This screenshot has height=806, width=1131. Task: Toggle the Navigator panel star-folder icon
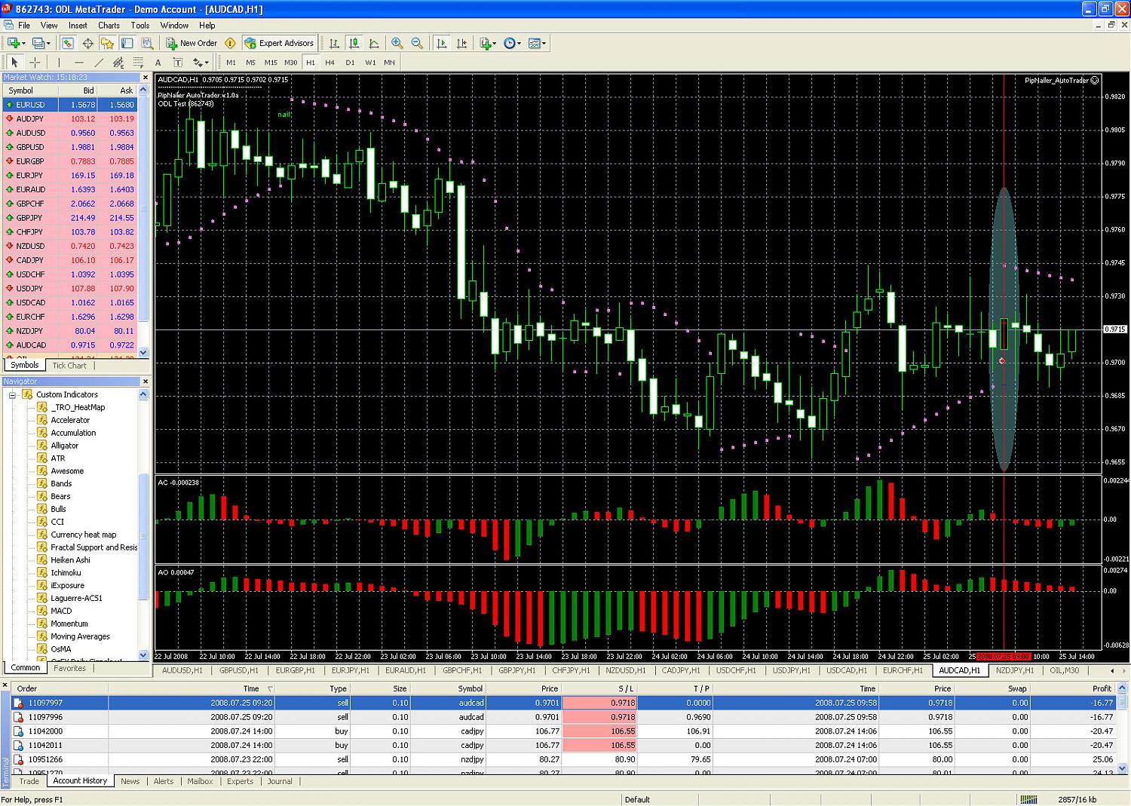(108, 43)
